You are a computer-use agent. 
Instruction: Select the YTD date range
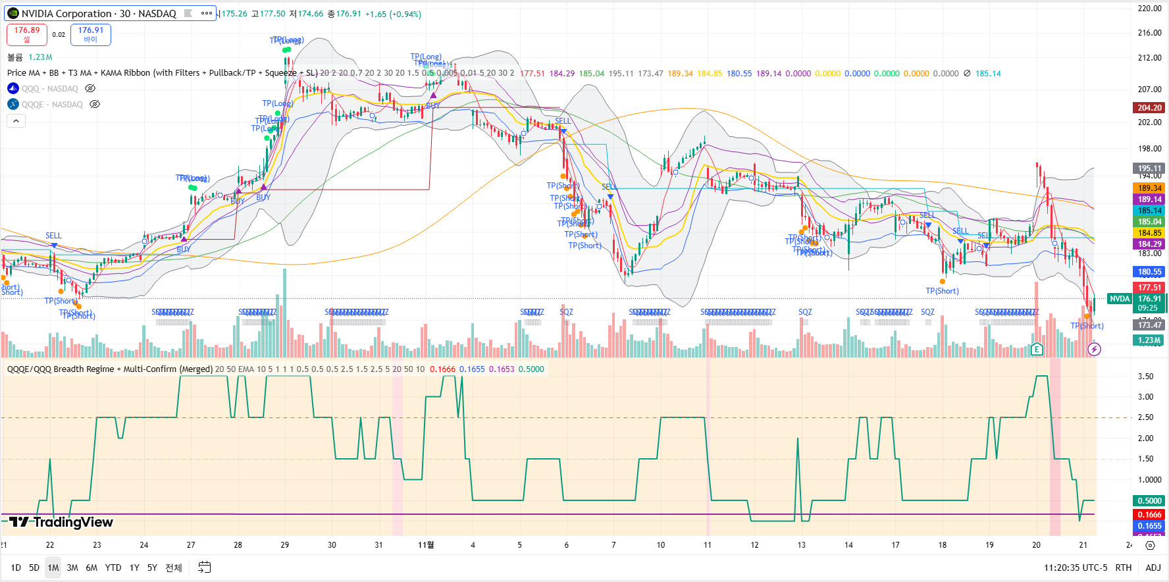coord(113,568)
